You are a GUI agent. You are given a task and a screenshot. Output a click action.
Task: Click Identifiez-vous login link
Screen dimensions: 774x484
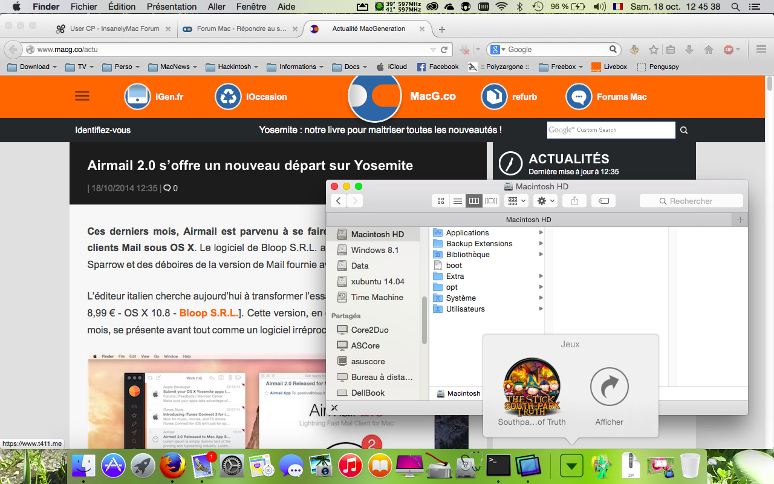[x=103, y=130]
